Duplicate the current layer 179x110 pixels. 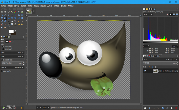point(163,108)
